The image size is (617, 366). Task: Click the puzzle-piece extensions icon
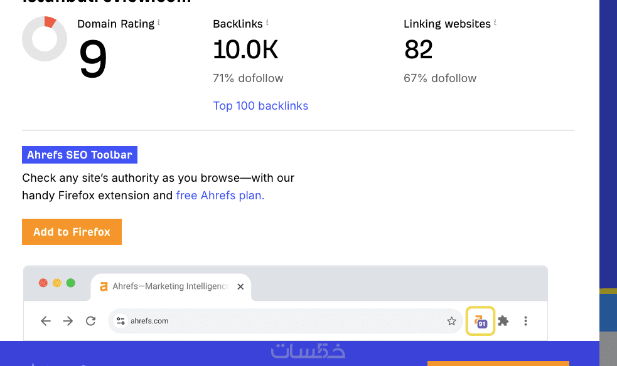(x=503, y=321)
